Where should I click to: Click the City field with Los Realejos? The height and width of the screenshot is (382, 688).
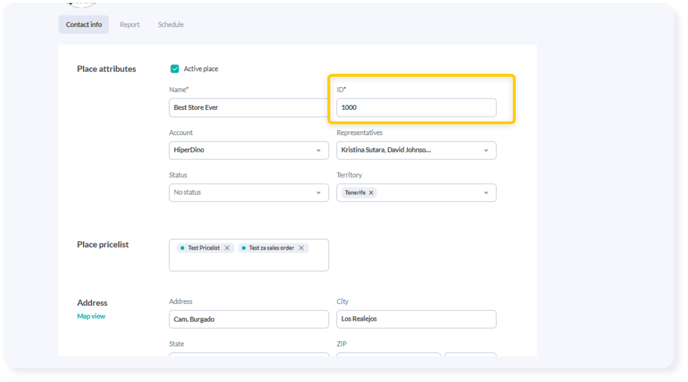click(416, 319)
